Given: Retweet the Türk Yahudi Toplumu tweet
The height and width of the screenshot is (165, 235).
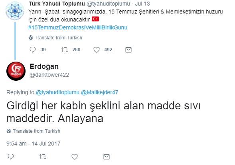Looking at the screenshot, I should tap(65, 50).
